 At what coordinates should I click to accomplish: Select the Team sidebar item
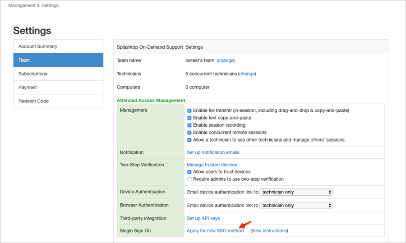(x=24, y=60)
